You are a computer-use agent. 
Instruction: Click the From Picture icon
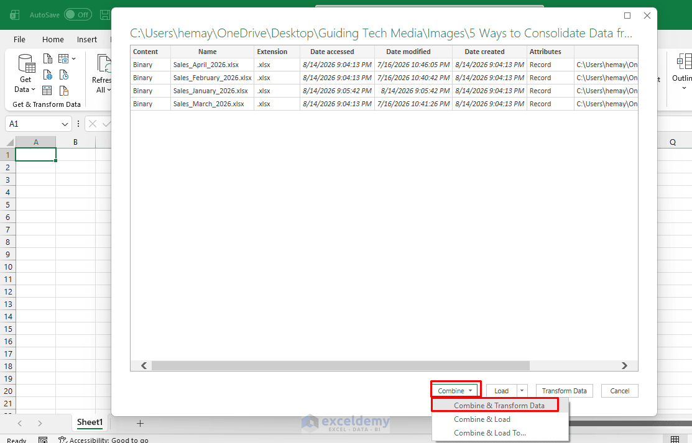(x=63, y=58)
